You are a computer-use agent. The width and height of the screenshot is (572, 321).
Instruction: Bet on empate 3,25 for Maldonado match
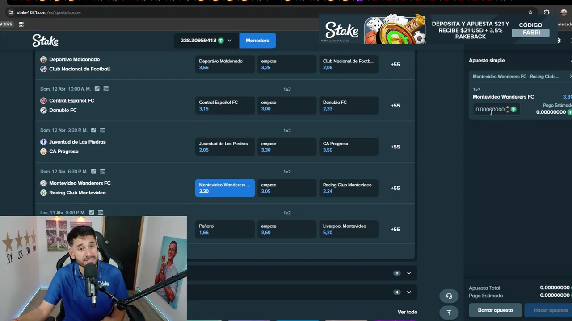tap(287, 64)
